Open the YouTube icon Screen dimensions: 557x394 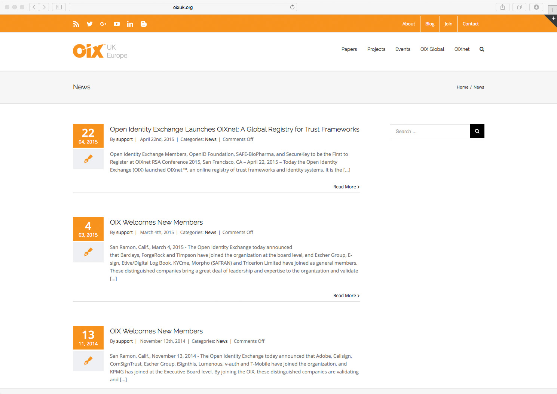[x=117, y=24]
